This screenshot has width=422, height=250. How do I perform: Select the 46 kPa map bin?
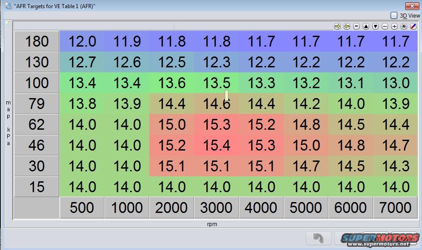click(x=37, y=145)
